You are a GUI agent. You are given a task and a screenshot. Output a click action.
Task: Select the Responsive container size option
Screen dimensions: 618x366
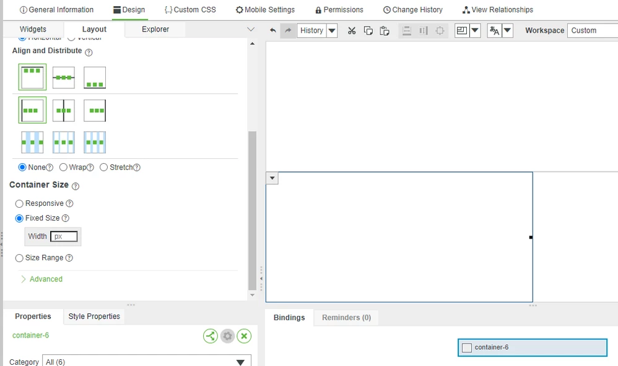(19, 203)
